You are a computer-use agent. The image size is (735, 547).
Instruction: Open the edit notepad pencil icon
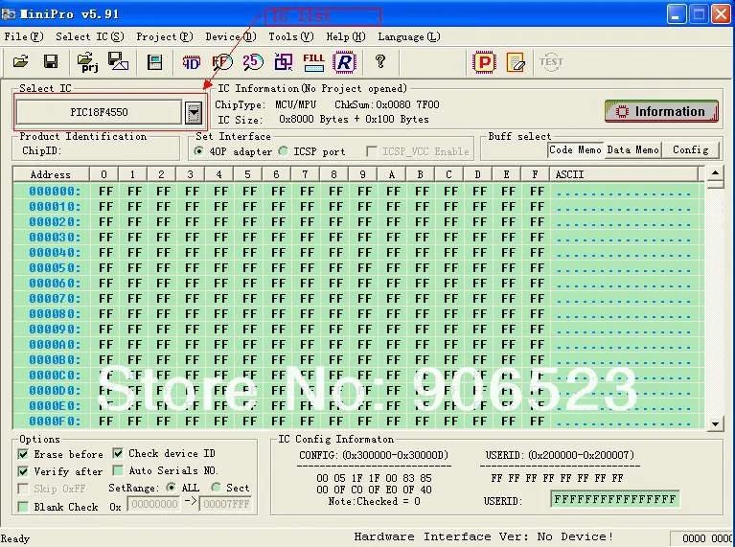[x=516, y=62]
